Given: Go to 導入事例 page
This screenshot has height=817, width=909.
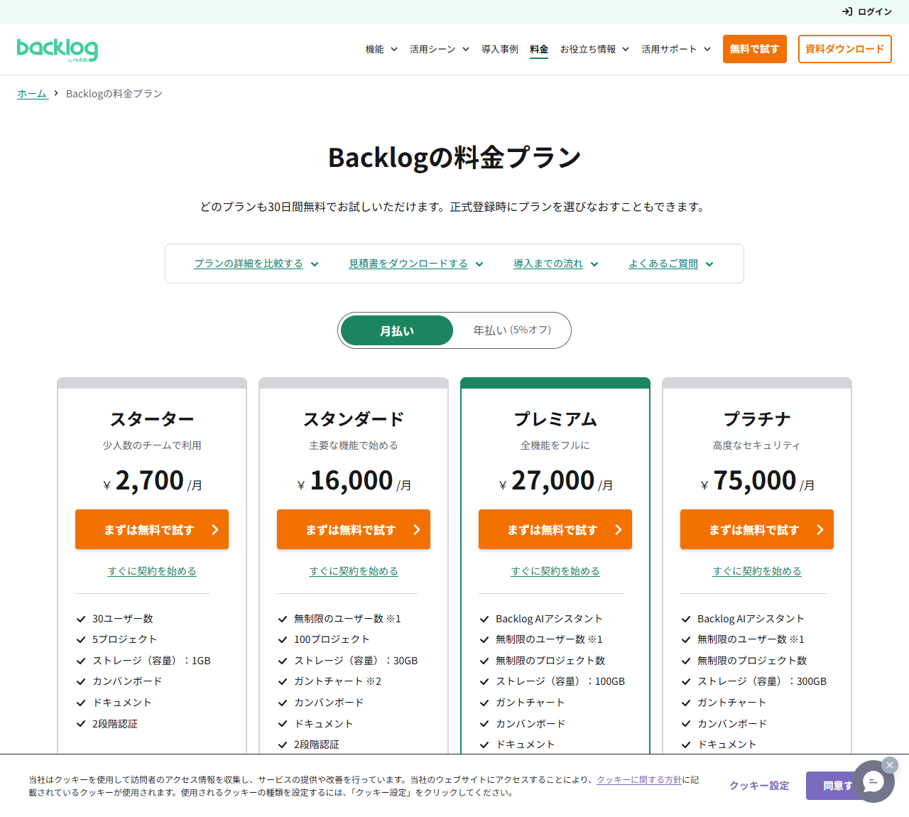Looking at the screenshot, I should click(500, 49).
